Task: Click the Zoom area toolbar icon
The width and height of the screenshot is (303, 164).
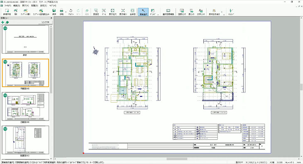Action: pos(104,12)
